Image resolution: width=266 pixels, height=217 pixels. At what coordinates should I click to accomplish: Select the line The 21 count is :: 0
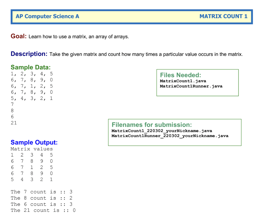[43, 210]
